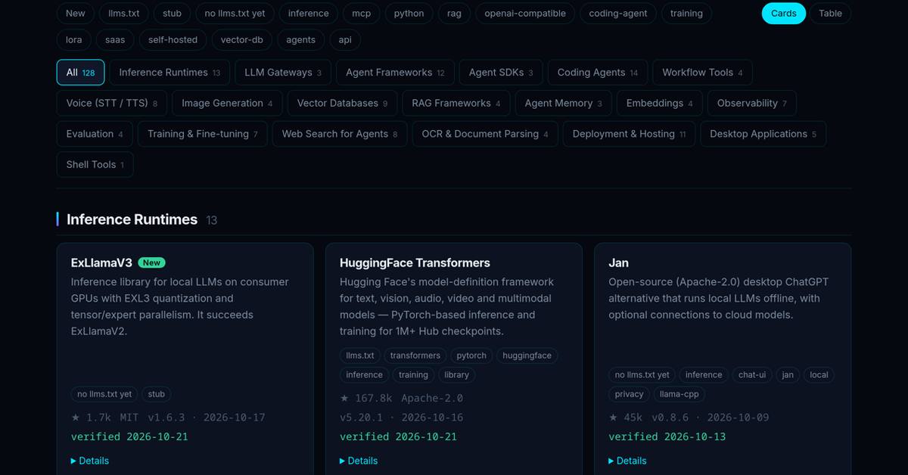
Task: Filter by OCR & Document Parsing tab
Action: [485, 134]
